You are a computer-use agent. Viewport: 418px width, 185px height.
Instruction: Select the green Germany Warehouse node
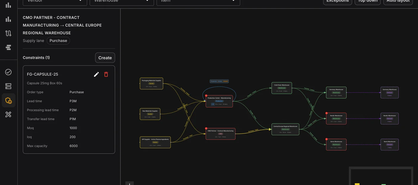pos(336,93)
